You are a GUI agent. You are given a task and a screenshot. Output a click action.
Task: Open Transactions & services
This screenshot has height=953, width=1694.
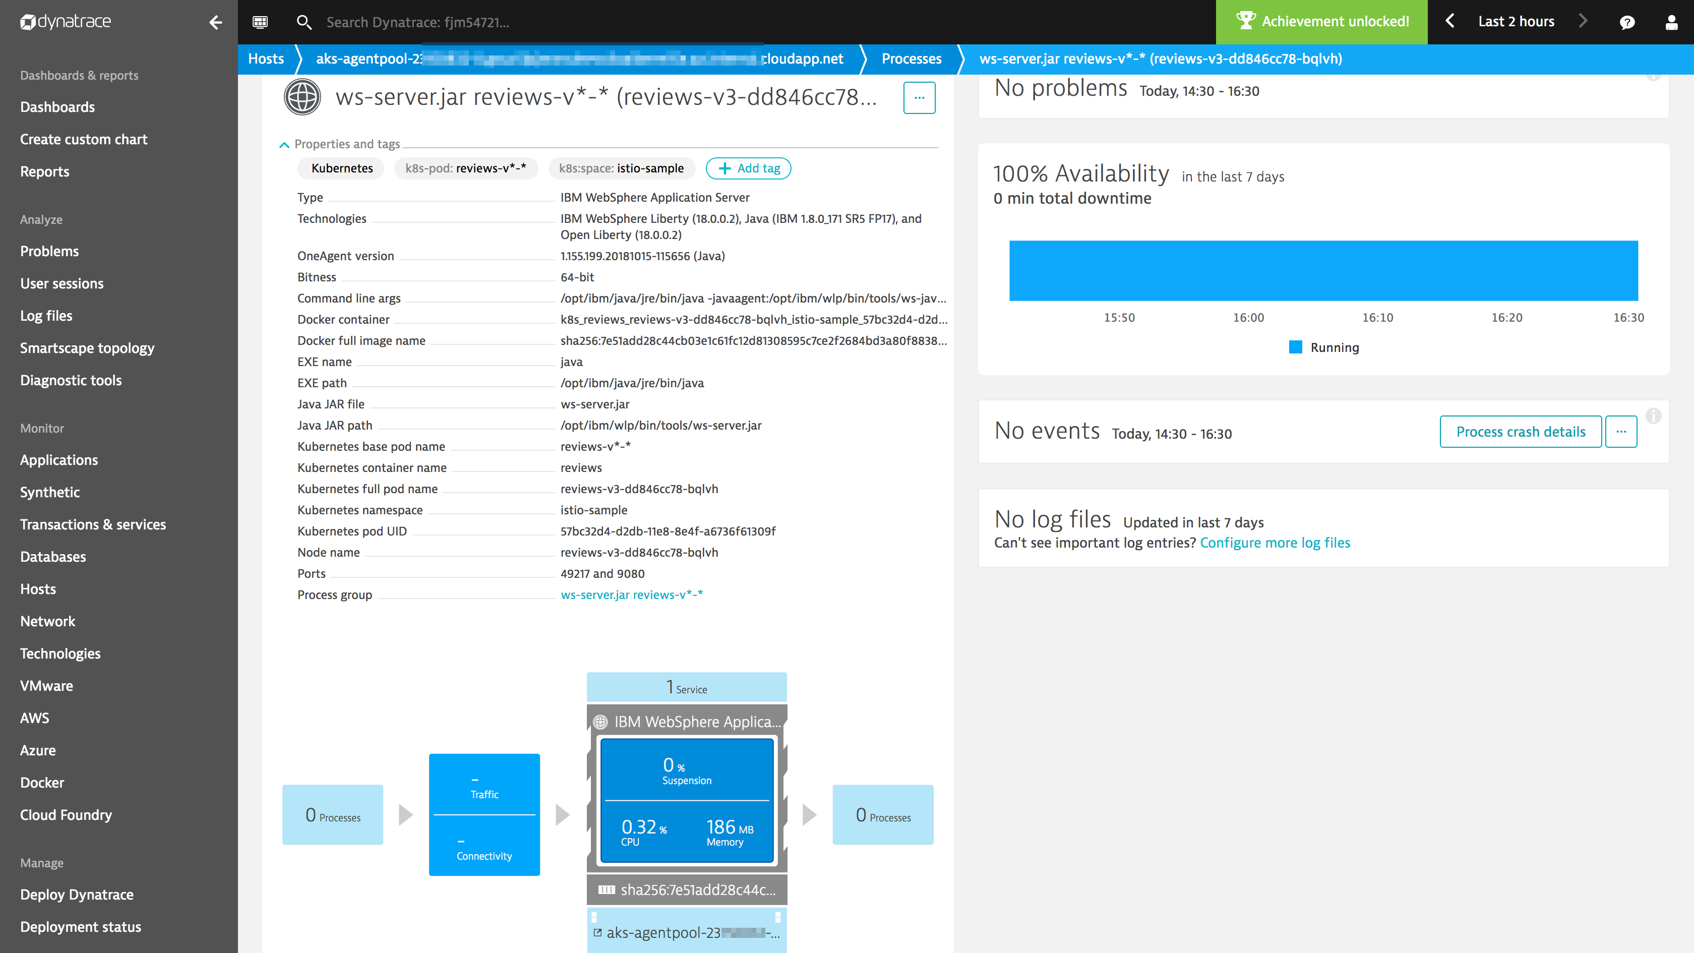93,524
